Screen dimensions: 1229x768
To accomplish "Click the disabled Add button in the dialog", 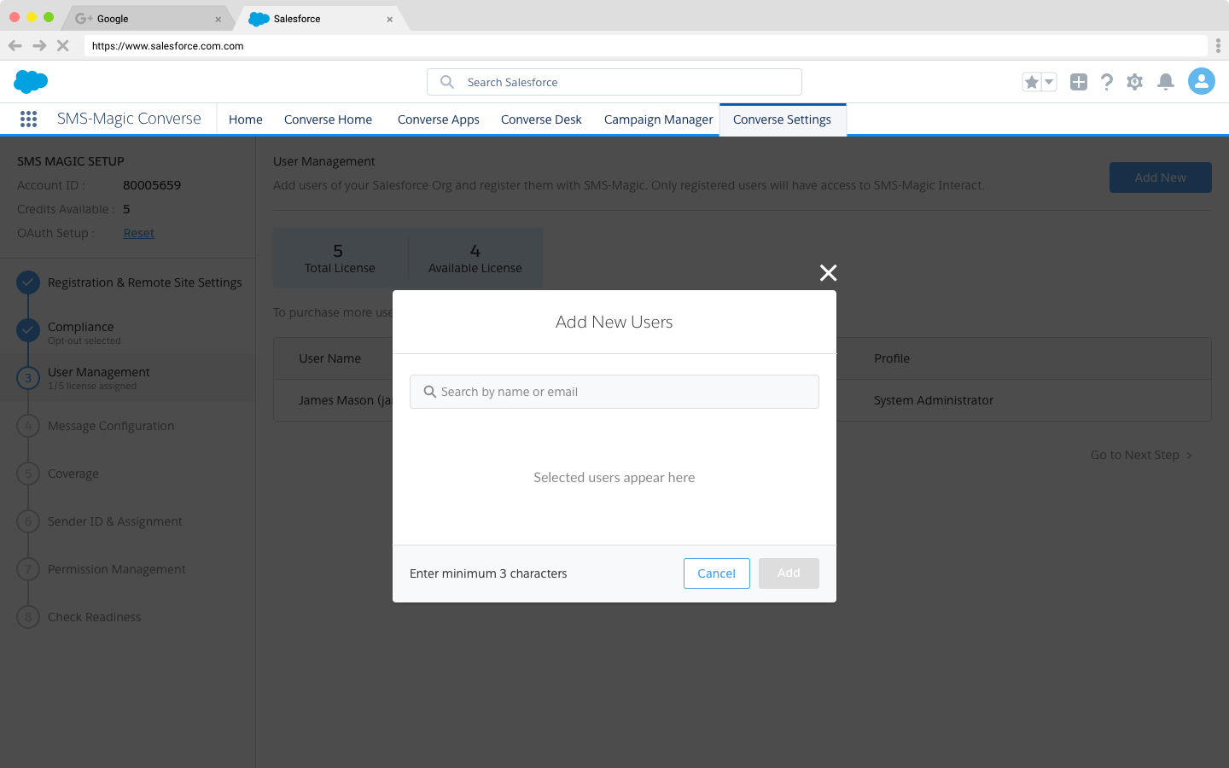I will tap(789, 573).
